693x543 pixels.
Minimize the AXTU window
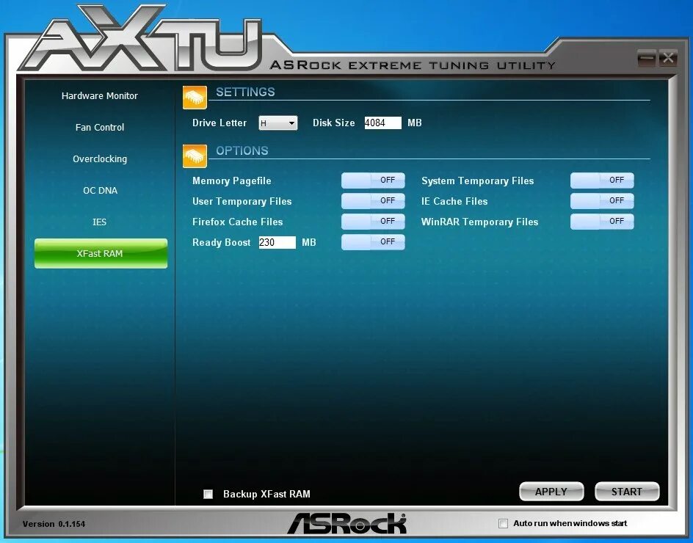coord(647,58)
